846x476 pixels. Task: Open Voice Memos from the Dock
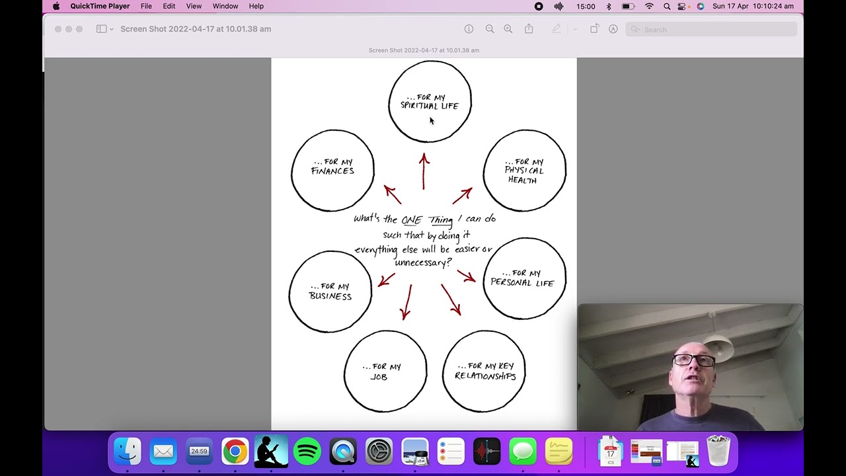487,452
